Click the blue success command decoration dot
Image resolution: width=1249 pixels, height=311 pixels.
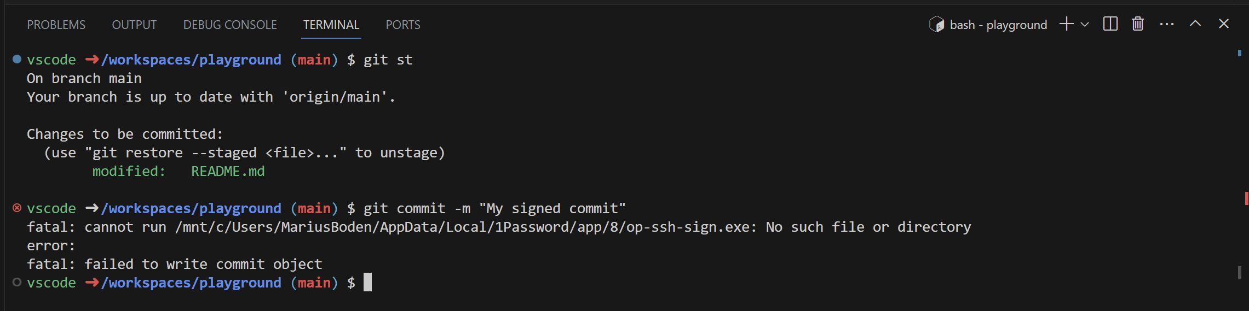click(x=17, y=59)
